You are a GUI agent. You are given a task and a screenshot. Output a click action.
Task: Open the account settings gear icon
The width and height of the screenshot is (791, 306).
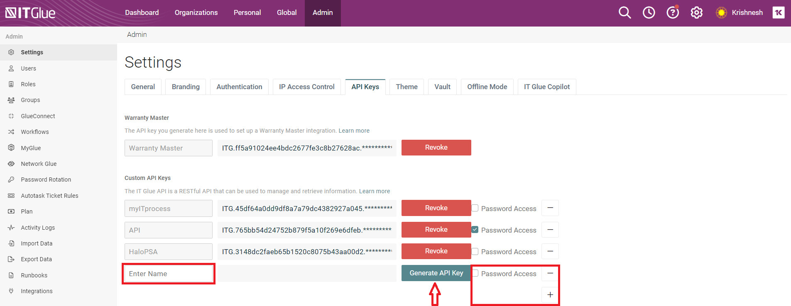697,12
